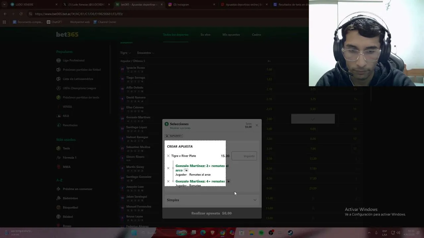Image resolution: width=424 pixels, height=238 pixels.
Task: Click UEFA Champions League icon
Action: [x=59, y=88]
